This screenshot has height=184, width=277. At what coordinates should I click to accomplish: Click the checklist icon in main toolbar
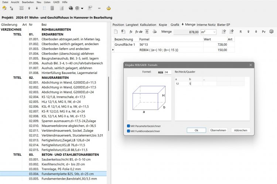(x=62, y=8)
